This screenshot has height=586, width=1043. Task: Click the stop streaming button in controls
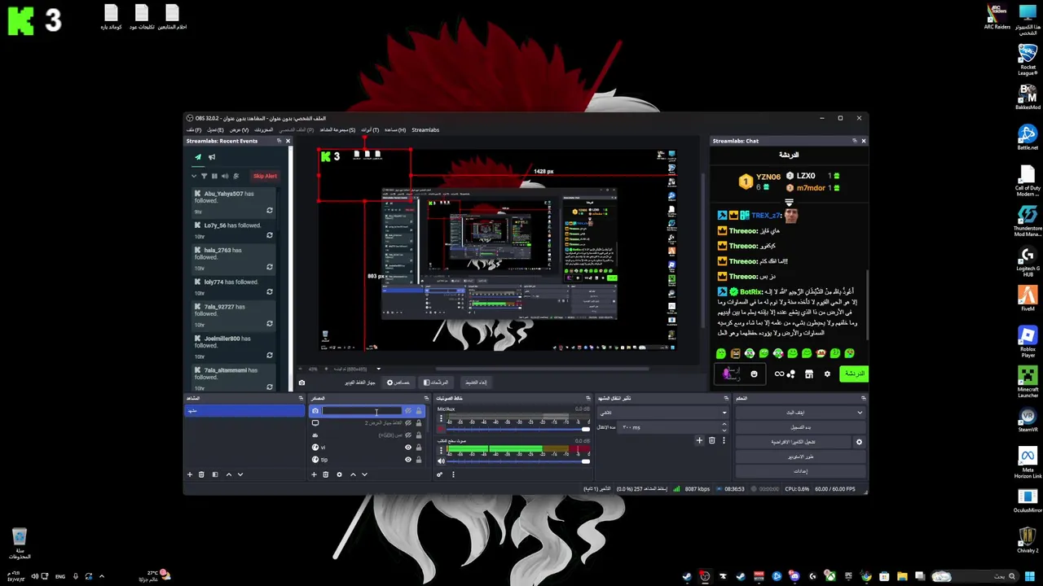(x=794, y=413)
